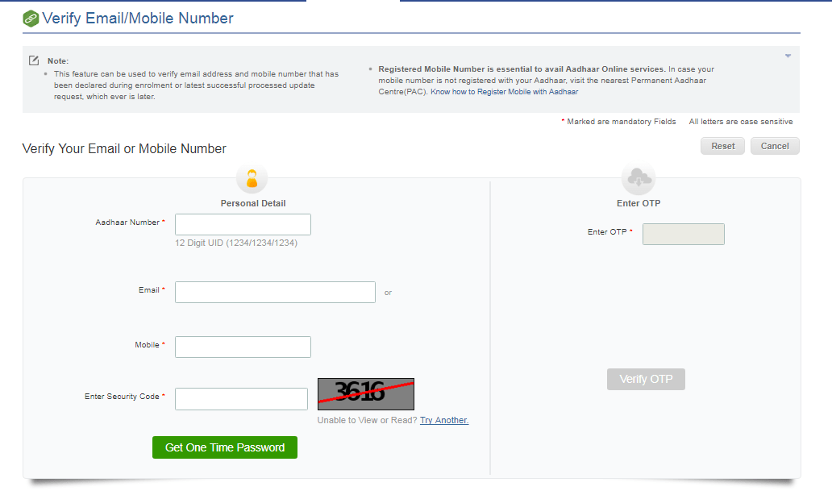Click the Cancel button
Viewport: 832px width, 499px height.
774,146
